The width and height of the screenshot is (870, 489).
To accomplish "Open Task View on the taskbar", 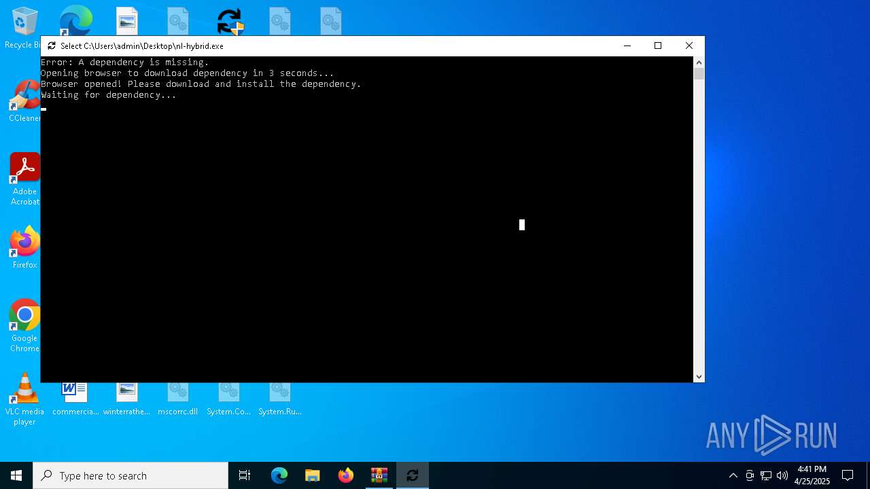I will (x=245, y=475).
